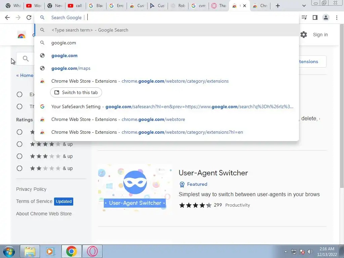Screen dimensions: 344x258
Task: Click the Featured badge icon
Action: tap(182, 184)
